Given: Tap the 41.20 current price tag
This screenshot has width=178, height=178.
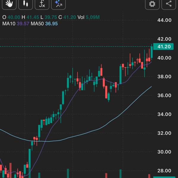Looking at the screenshot, I should (163, 47).
